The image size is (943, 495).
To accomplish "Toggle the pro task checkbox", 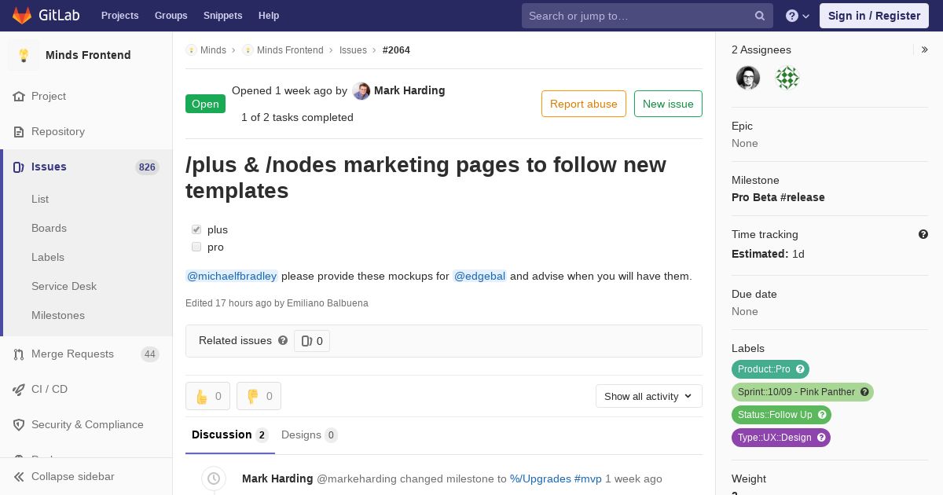I will [x=196, y=247].
